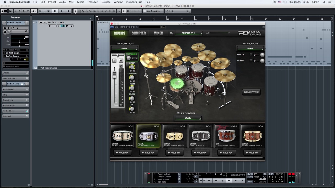
Task: Click the green highlighted snare drum
Action: (x=177, y=84)
